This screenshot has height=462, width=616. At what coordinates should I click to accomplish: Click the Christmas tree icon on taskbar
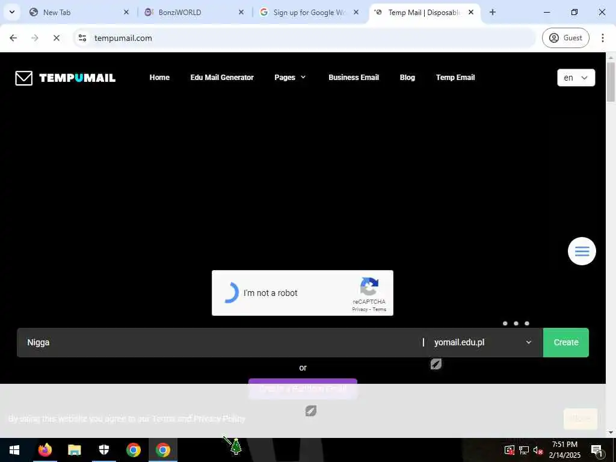235,446
